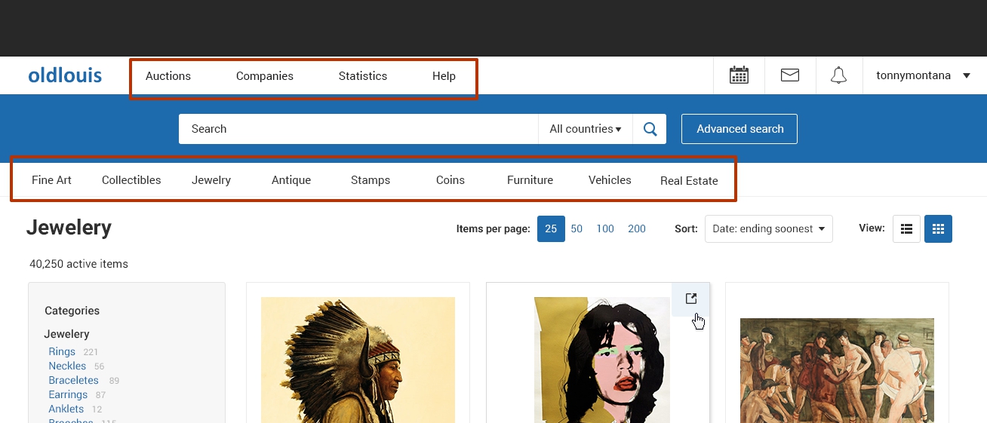Click into the Search text field
The height and width of the screenshot is (423, 987).
tap(358, 129)
